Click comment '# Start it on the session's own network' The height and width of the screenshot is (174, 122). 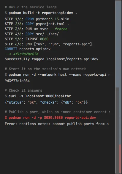45,69
